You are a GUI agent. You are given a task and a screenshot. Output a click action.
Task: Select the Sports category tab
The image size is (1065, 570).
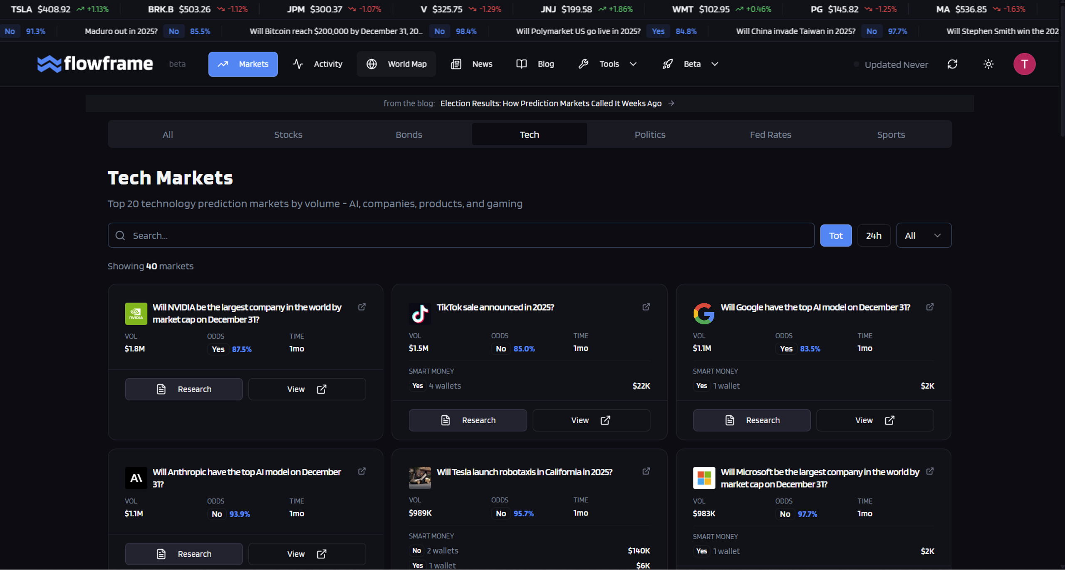[891, 134]
